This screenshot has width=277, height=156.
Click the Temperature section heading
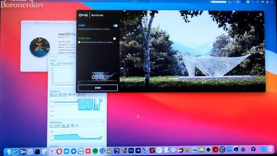coord(56,122)
